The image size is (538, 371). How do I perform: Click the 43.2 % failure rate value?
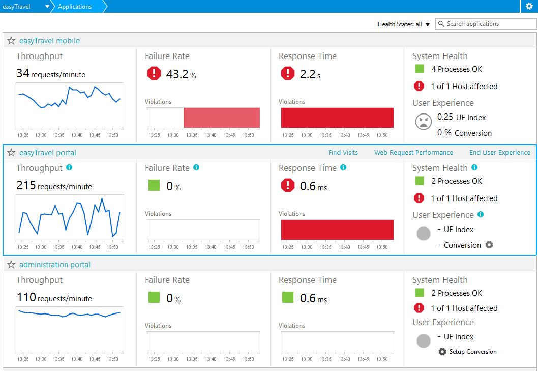[x=181, y=74]
